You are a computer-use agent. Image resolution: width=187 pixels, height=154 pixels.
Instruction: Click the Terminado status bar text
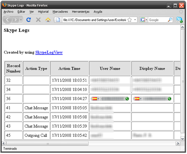pos(10,149)
